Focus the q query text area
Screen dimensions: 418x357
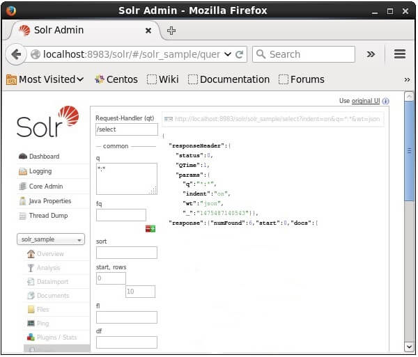point(127,179)
